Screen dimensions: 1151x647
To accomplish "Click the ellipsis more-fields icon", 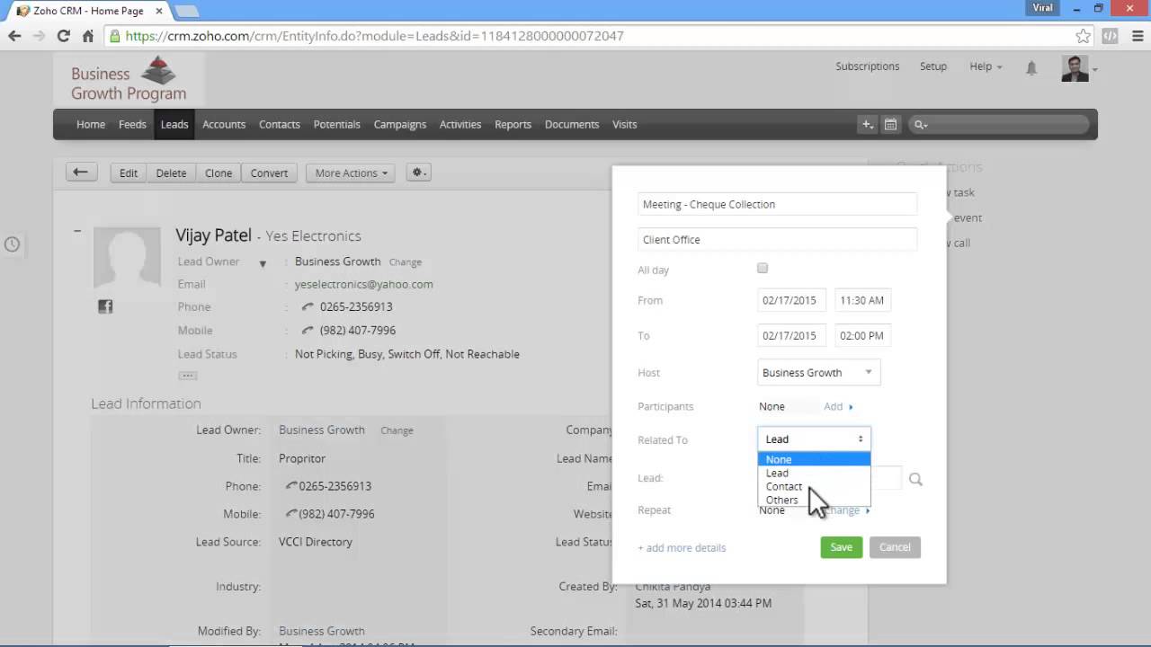I will (x=187, y=376).
